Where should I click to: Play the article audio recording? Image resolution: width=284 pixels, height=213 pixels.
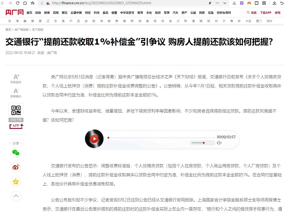94,139
